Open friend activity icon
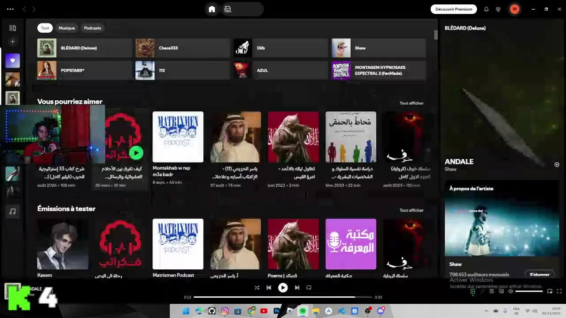This screenshot has height=318, width=566. coord(498,9)
